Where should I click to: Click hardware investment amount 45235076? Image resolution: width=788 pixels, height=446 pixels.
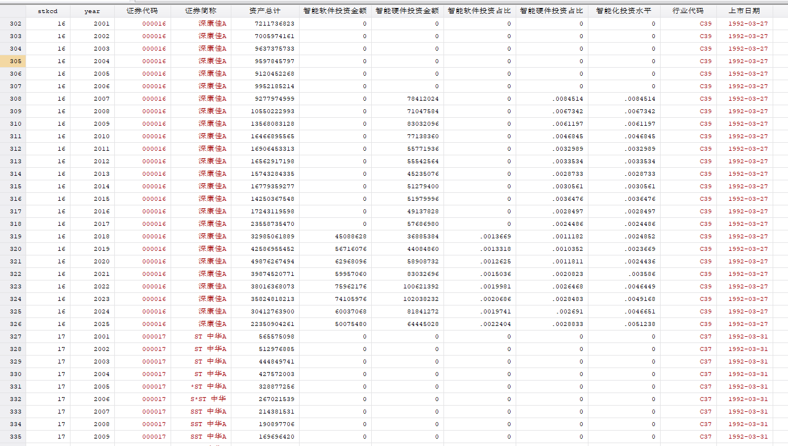point(407,174)
